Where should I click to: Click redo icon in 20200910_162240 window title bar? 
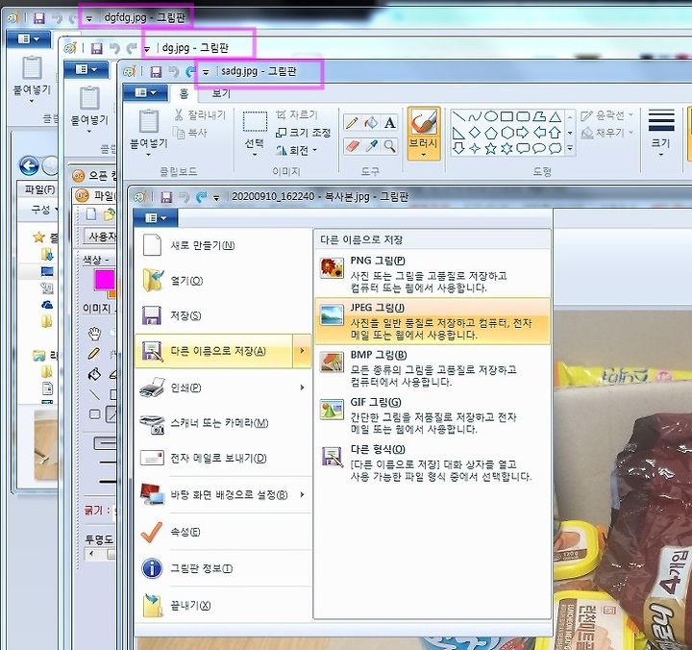pyautogui.click(x=201, y=197)
